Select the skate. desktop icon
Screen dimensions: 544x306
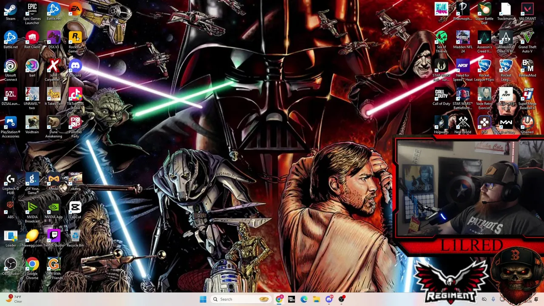coord(75,182)
